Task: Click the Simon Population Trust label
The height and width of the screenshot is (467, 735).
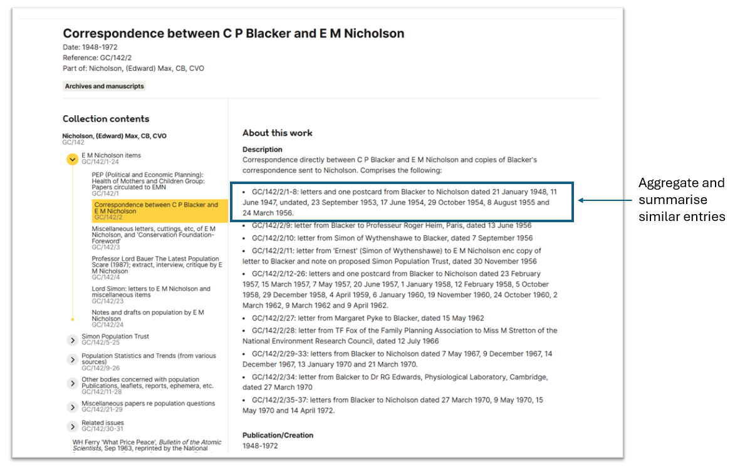Action: tap(115, 336)
